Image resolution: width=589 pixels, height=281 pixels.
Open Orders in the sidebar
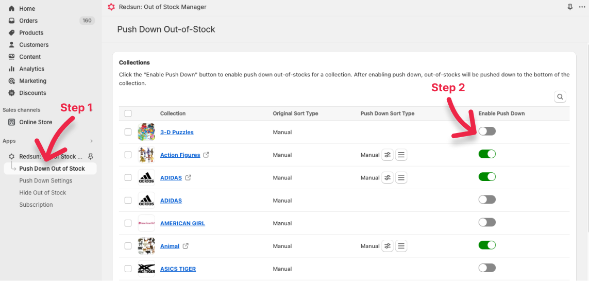[x=28, y=21]
